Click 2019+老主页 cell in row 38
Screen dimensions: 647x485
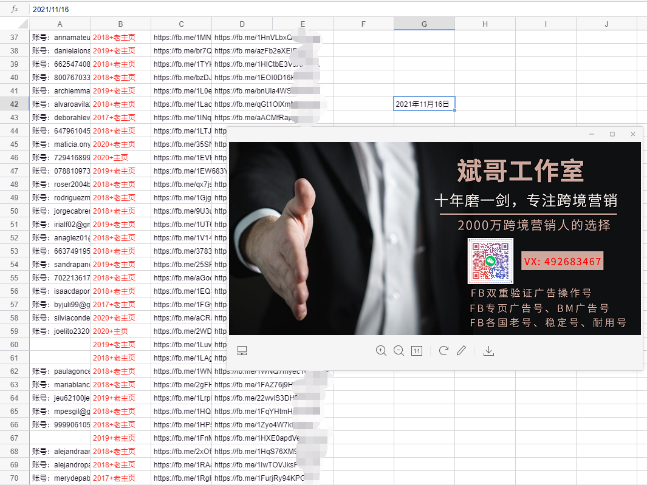pyautogui.click(x=120, y=51)
